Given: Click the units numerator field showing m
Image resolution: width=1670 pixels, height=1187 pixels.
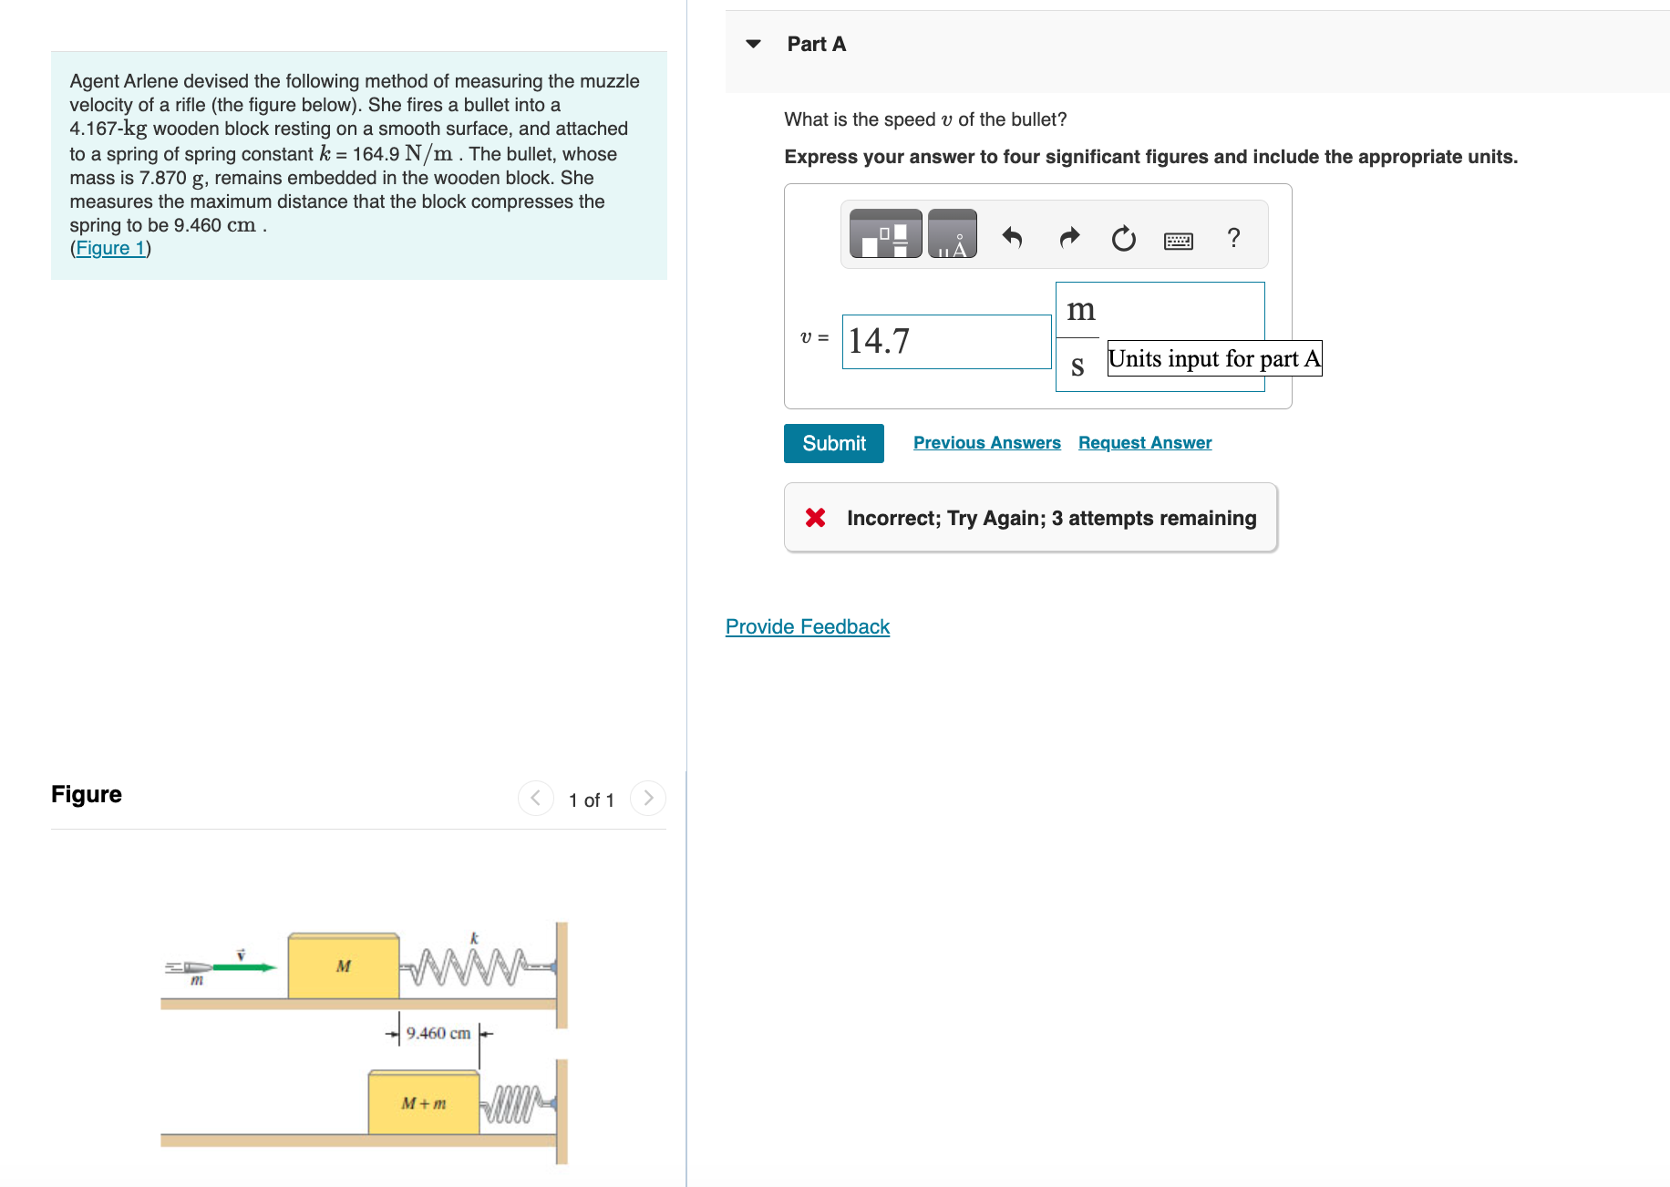Looking at the screenshot, I should pos(1080,310).
